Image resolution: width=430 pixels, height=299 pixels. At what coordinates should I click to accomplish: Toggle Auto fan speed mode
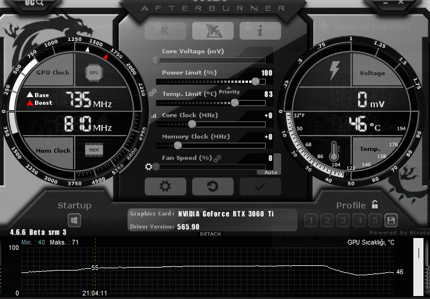tap(270, 172)
